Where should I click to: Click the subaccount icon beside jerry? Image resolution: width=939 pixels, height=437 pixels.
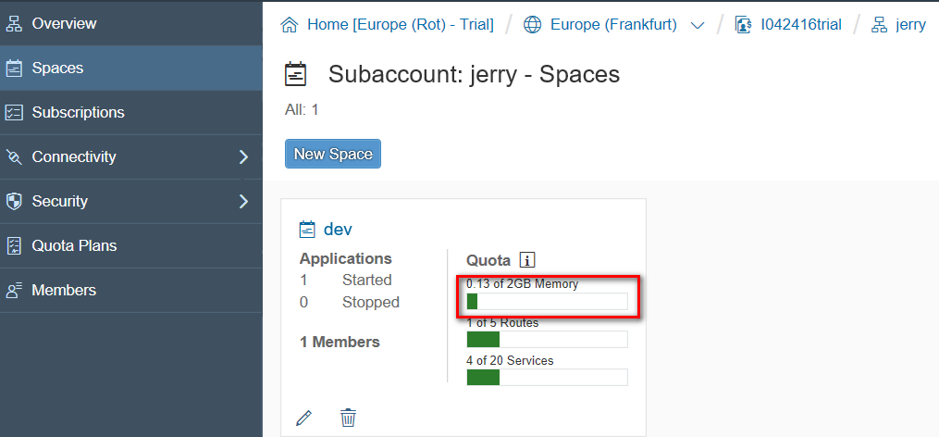click(x=879, y=25)
